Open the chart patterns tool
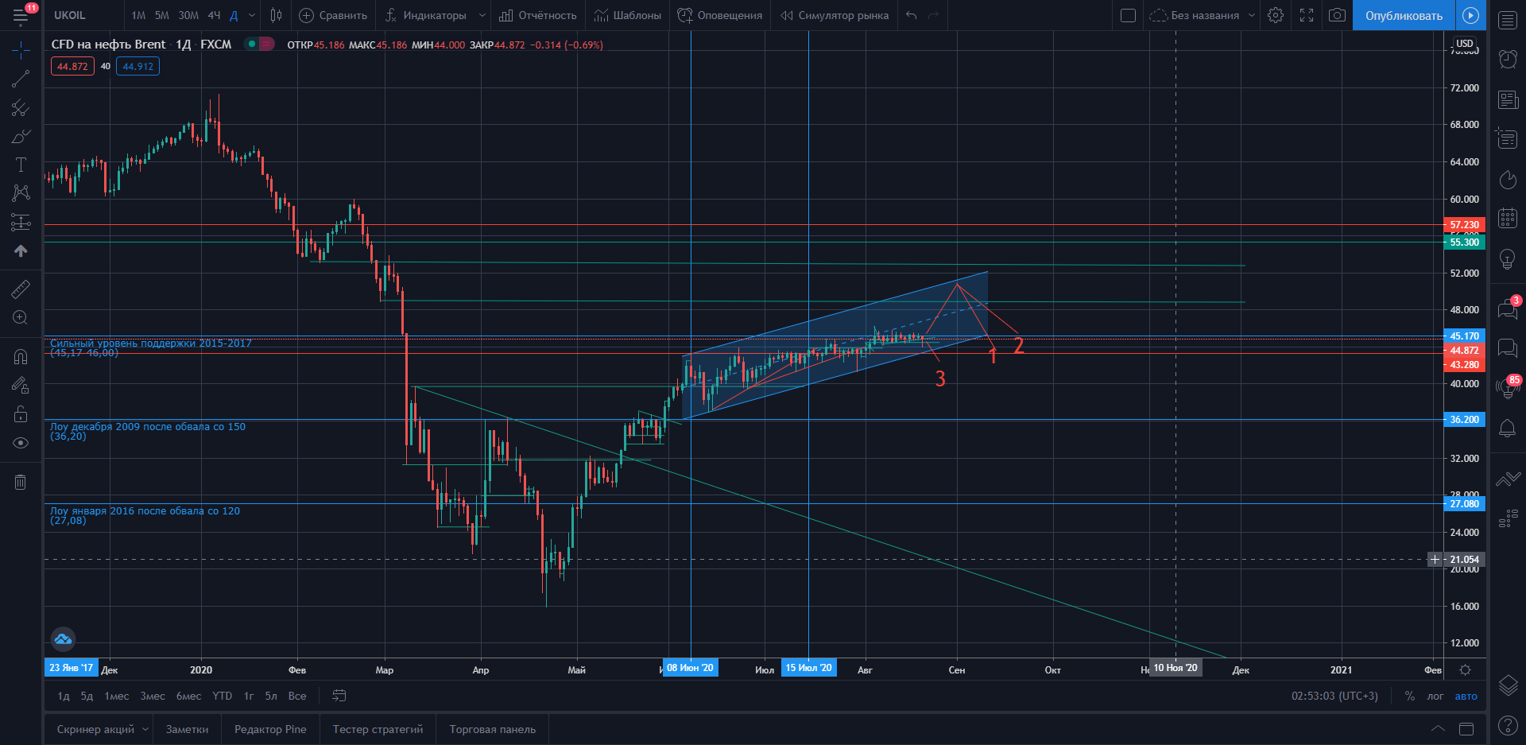1526x745 pixels. 21,193
